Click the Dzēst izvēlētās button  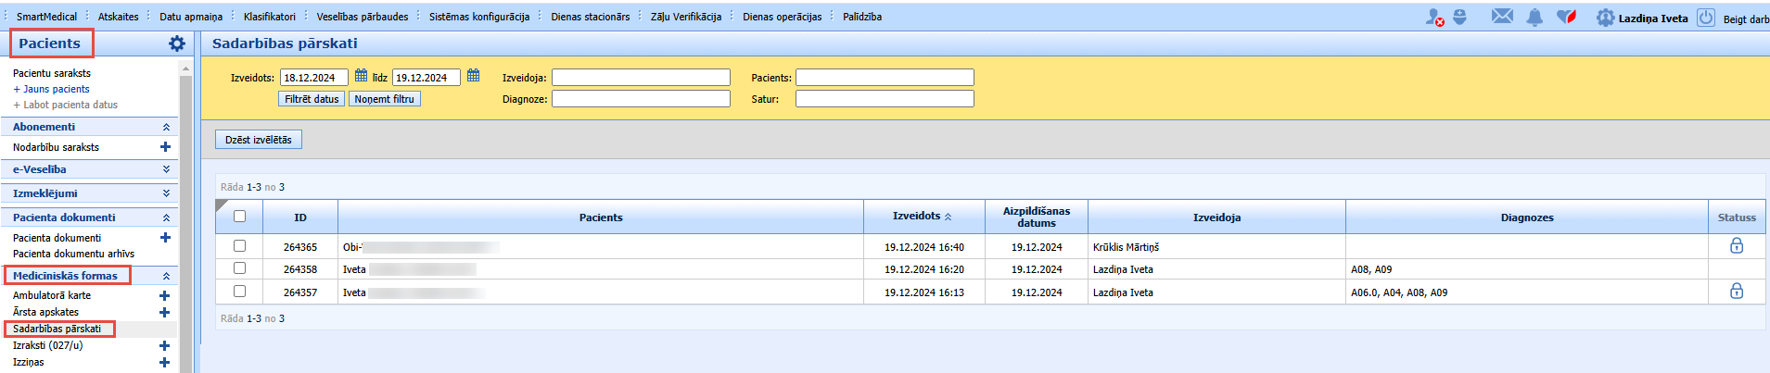pyautogui.click(x=259, y=140)
